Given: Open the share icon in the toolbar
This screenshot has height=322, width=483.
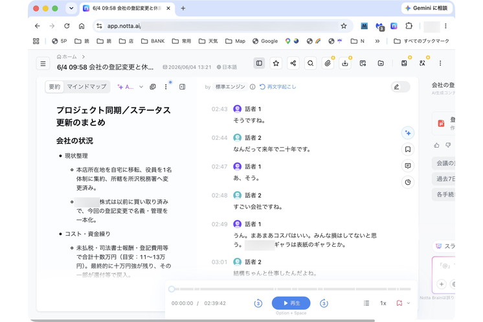Looking at the screenshot, I should (x=293, y=63).
